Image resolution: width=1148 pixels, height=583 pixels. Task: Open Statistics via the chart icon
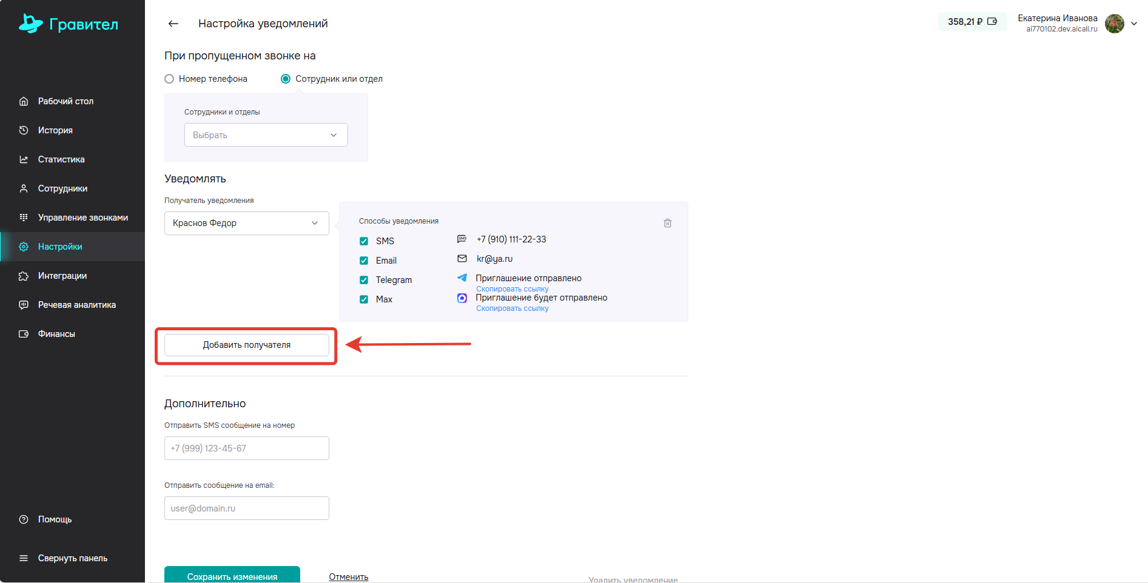24,159
